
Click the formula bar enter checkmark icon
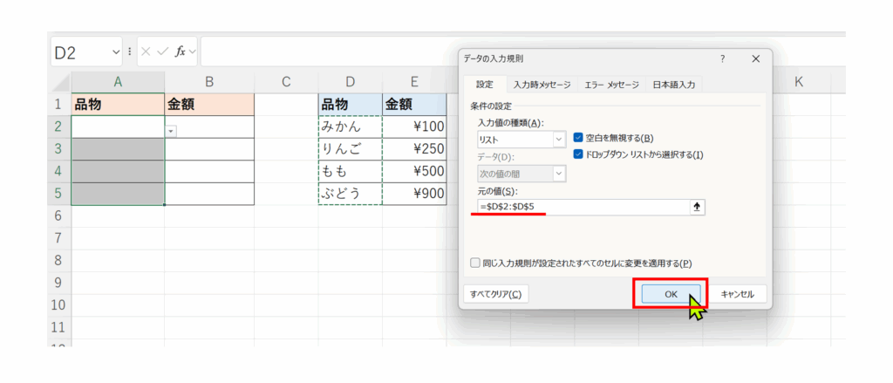click(162, 52)
